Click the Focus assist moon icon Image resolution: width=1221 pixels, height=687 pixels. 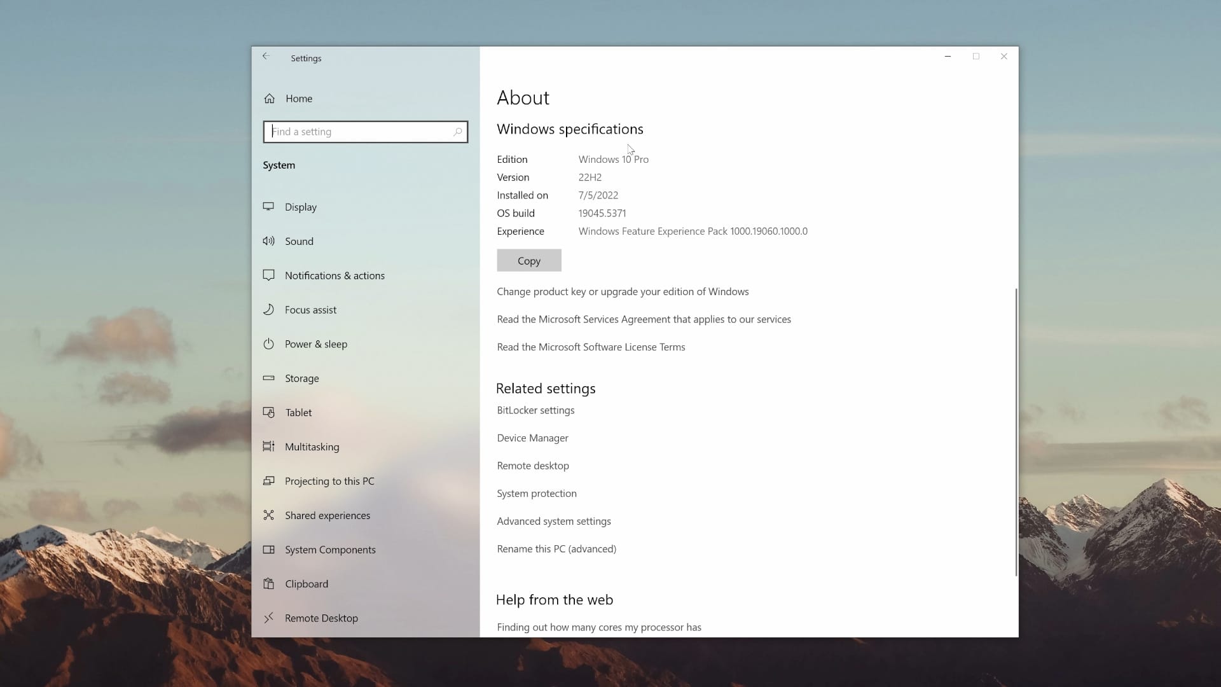click(x=269, y=309)
